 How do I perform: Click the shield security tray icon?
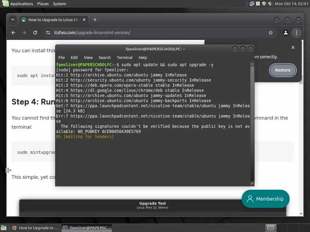264,4
